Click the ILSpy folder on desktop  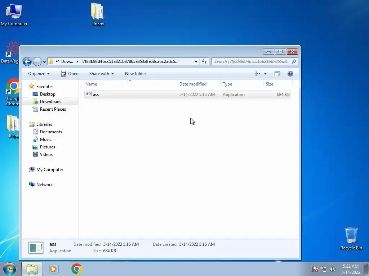pos(13,127)
